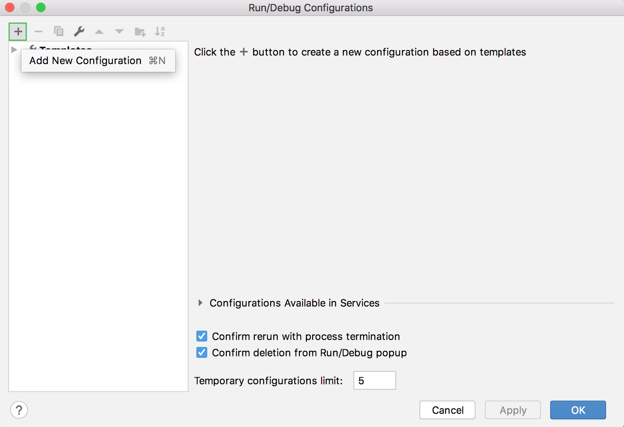The image size is (624, 427).
Task: Click the Move Configuration Up arrow icon
Action: point(99,31)
